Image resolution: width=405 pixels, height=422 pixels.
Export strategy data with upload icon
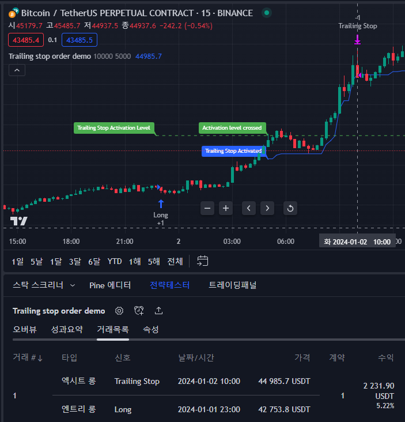(x=158, y=311)
